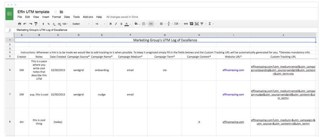Open the Format menu
The height and width of the screenshot is (137, 321).
(57, 17)
